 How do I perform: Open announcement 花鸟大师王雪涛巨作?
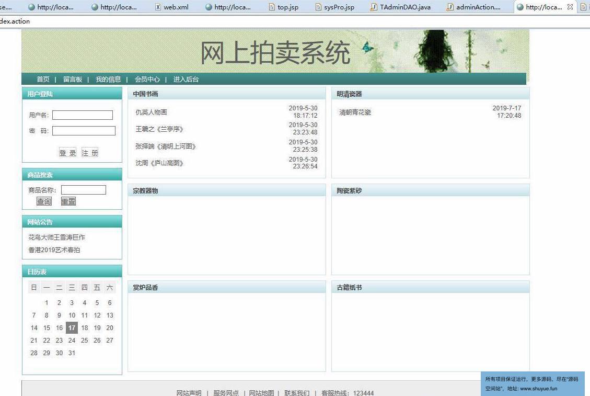(x=57, y=237)
